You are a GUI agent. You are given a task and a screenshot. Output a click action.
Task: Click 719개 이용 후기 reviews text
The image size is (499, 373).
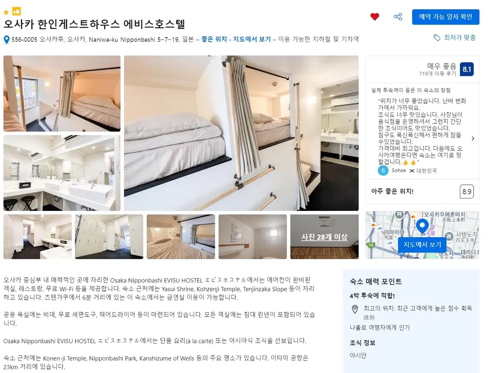pyautogui.click(x=437, y=74)
